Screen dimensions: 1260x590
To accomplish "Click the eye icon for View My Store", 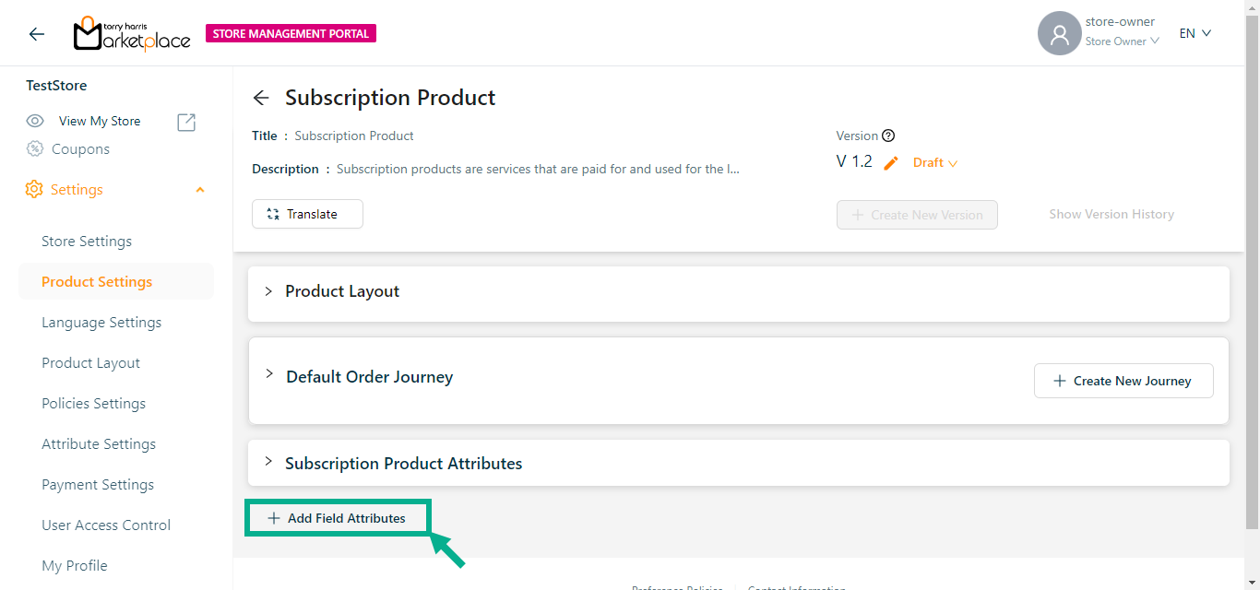I will coord(35,121).
